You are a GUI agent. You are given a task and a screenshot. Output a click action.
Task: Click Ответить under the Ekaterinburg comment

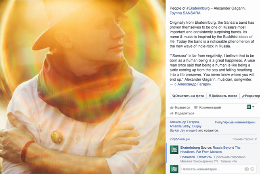(x=204, y=157)
